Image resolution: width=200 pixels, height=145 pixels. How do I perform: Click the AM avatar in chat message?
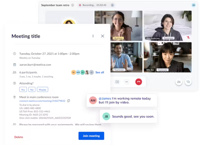pos(93,100)
